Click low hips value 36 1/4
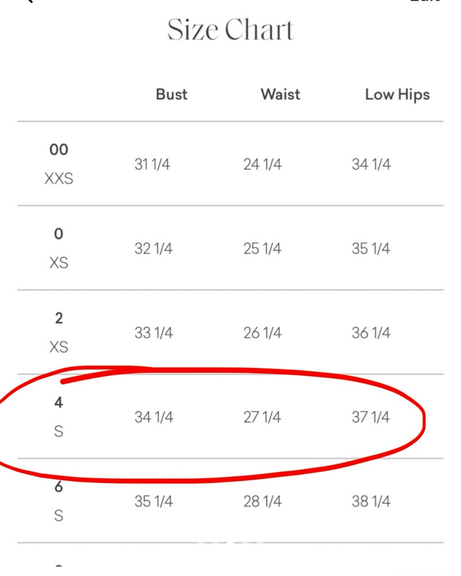The image size is (461, 576). click(371, 333)
